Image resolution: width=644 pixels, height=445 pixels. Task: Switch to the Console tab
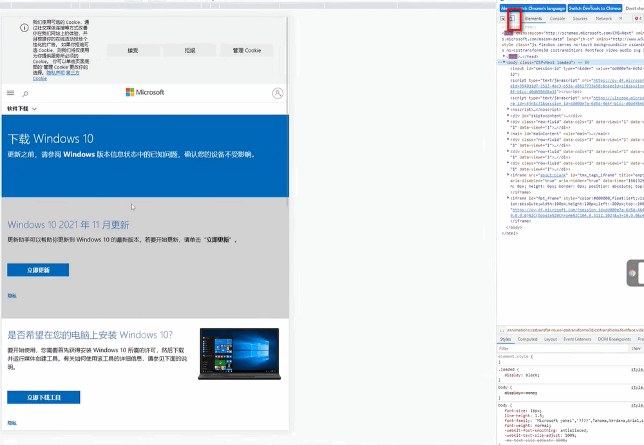coord(557,19)
